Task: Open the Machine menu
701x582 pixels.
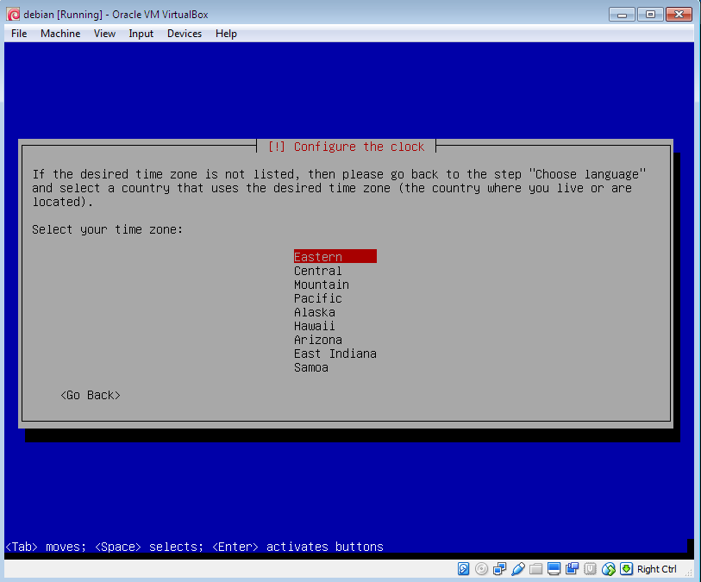Action: click(x=60, y=34)
